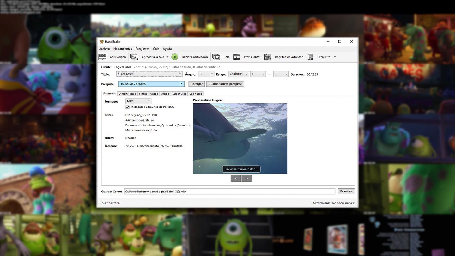Viewport: 455px width, 256px height.
Task: Click the Previsualizar film icon
Action: coord(237,57)
